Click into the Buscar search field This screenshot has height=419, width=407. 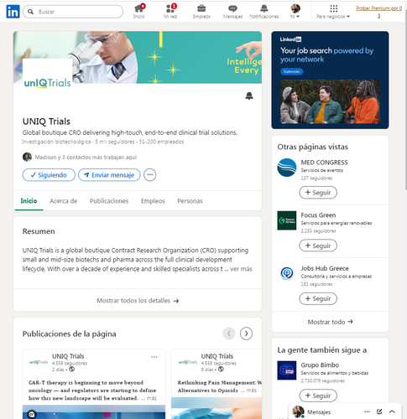point(73,12)
